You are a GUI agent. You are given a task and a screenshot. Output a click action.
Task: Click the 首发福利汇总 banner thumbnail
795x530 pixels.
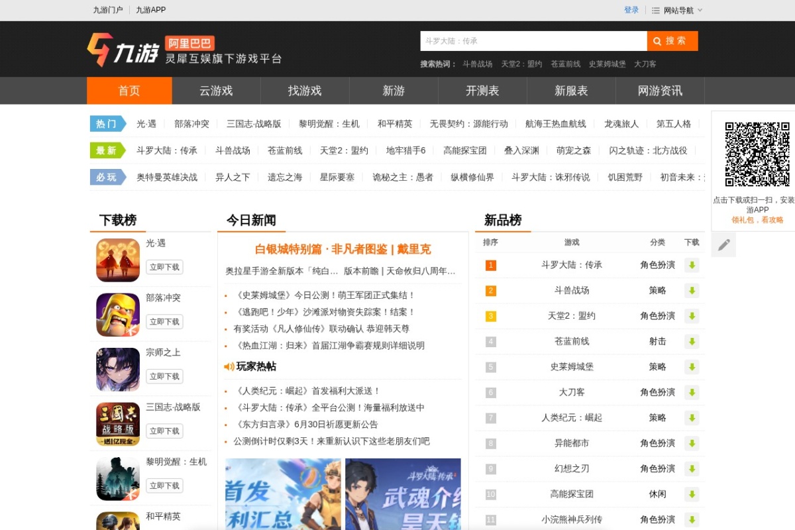283,494
